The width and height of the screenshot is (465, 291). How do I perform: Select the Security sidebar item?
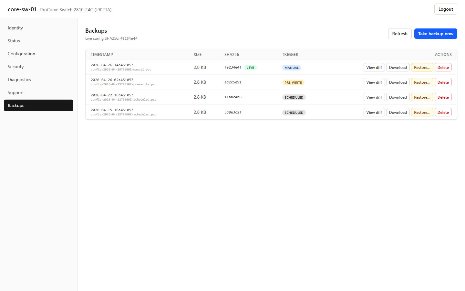click(38, 67)
